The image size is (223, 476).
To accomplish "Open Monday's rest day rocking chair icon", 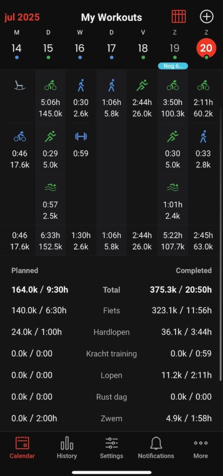I will click(x=20, y=86).
